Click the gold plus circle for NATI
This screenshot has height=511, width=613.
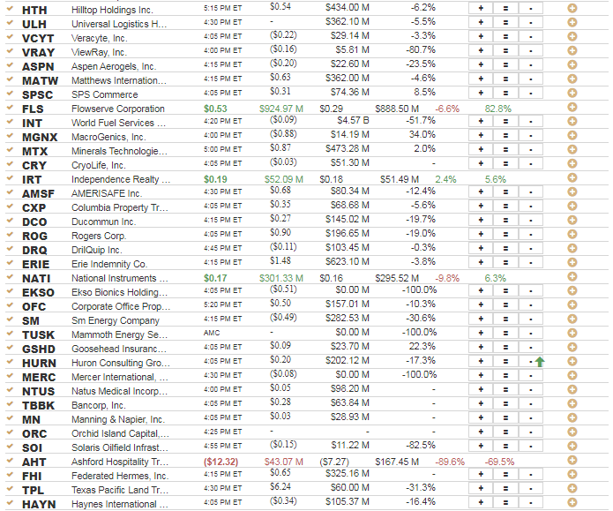click(572, 276)
